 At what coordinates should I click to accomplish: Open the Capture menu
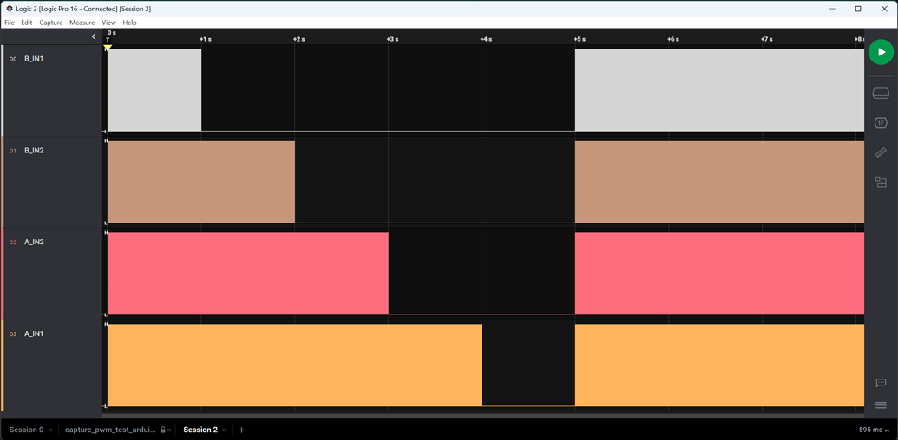coord(51,23)
